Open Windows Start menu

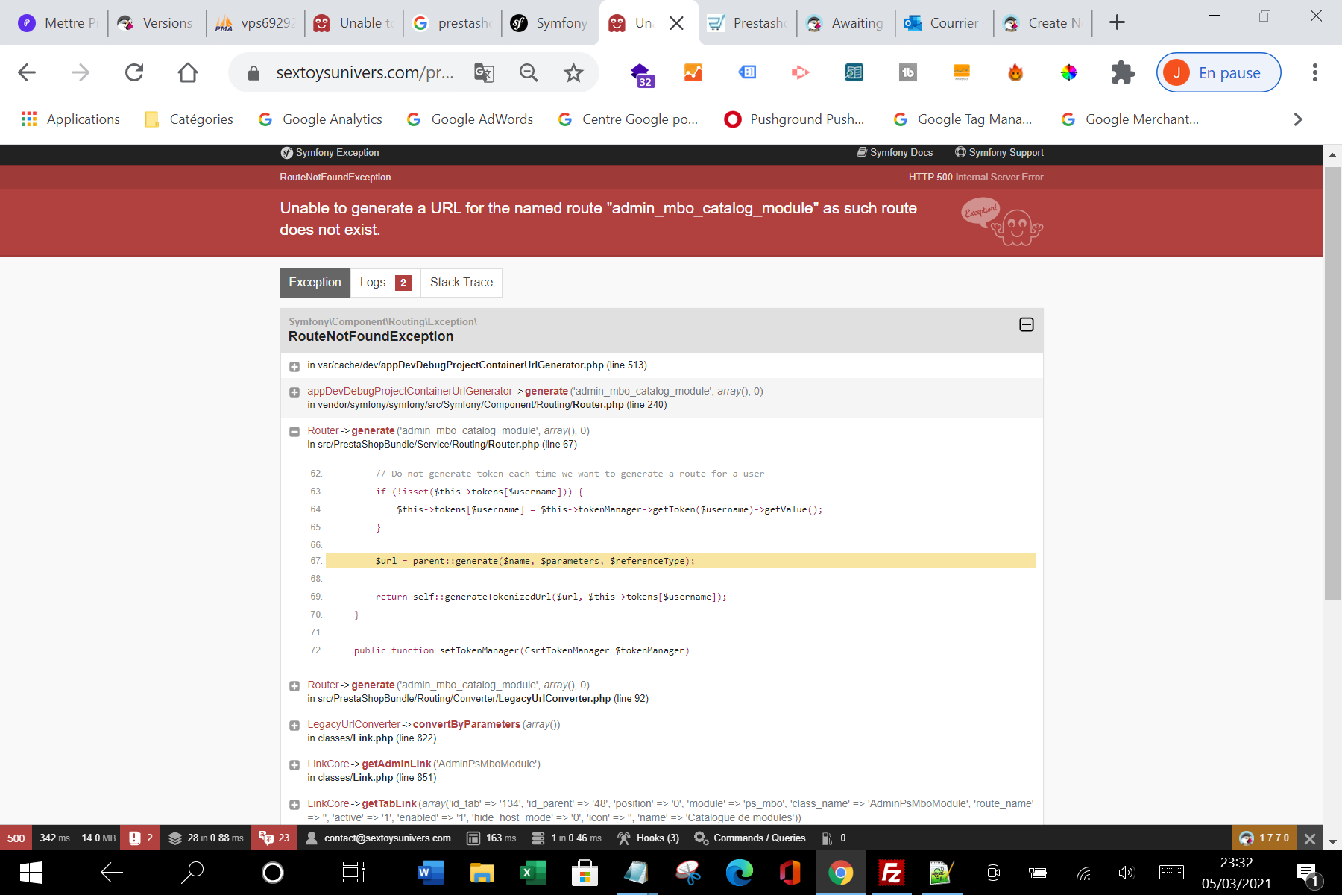point(31,873)
